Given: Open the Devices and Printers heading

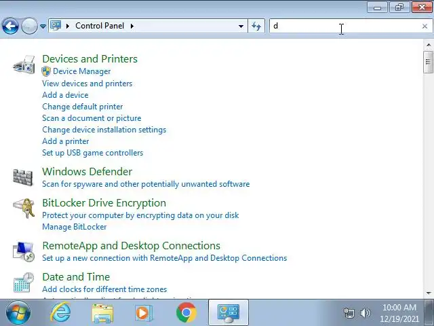Looking at the screenshot, I should coord(90,59).
